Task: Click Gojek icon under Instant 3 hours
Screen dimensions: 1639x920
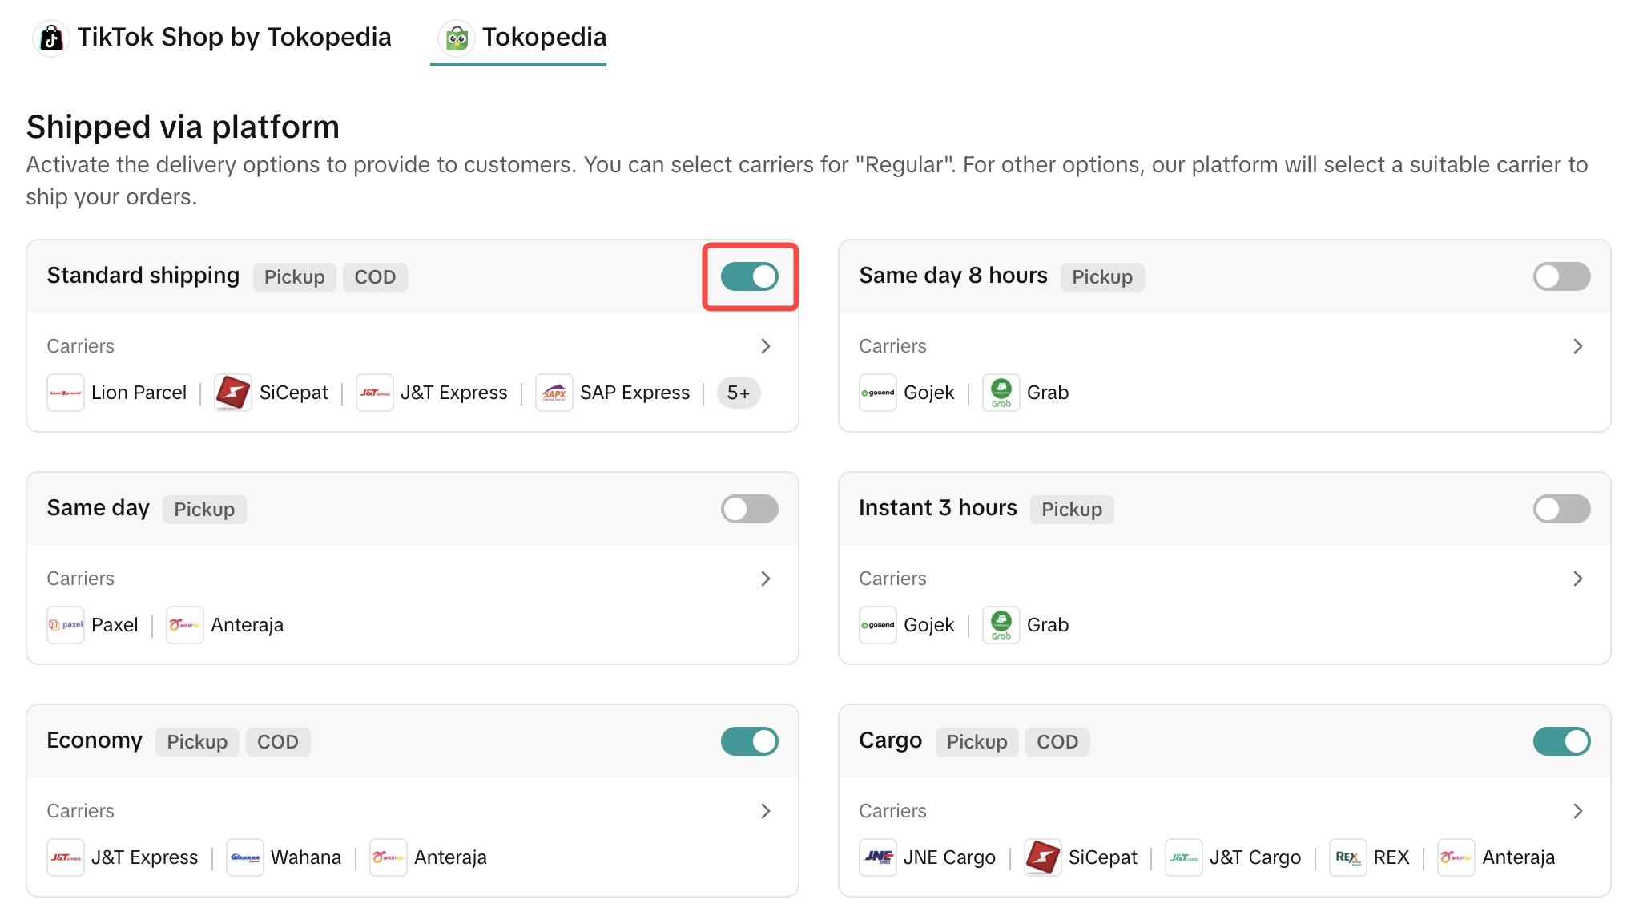Action: coord(878,625)
